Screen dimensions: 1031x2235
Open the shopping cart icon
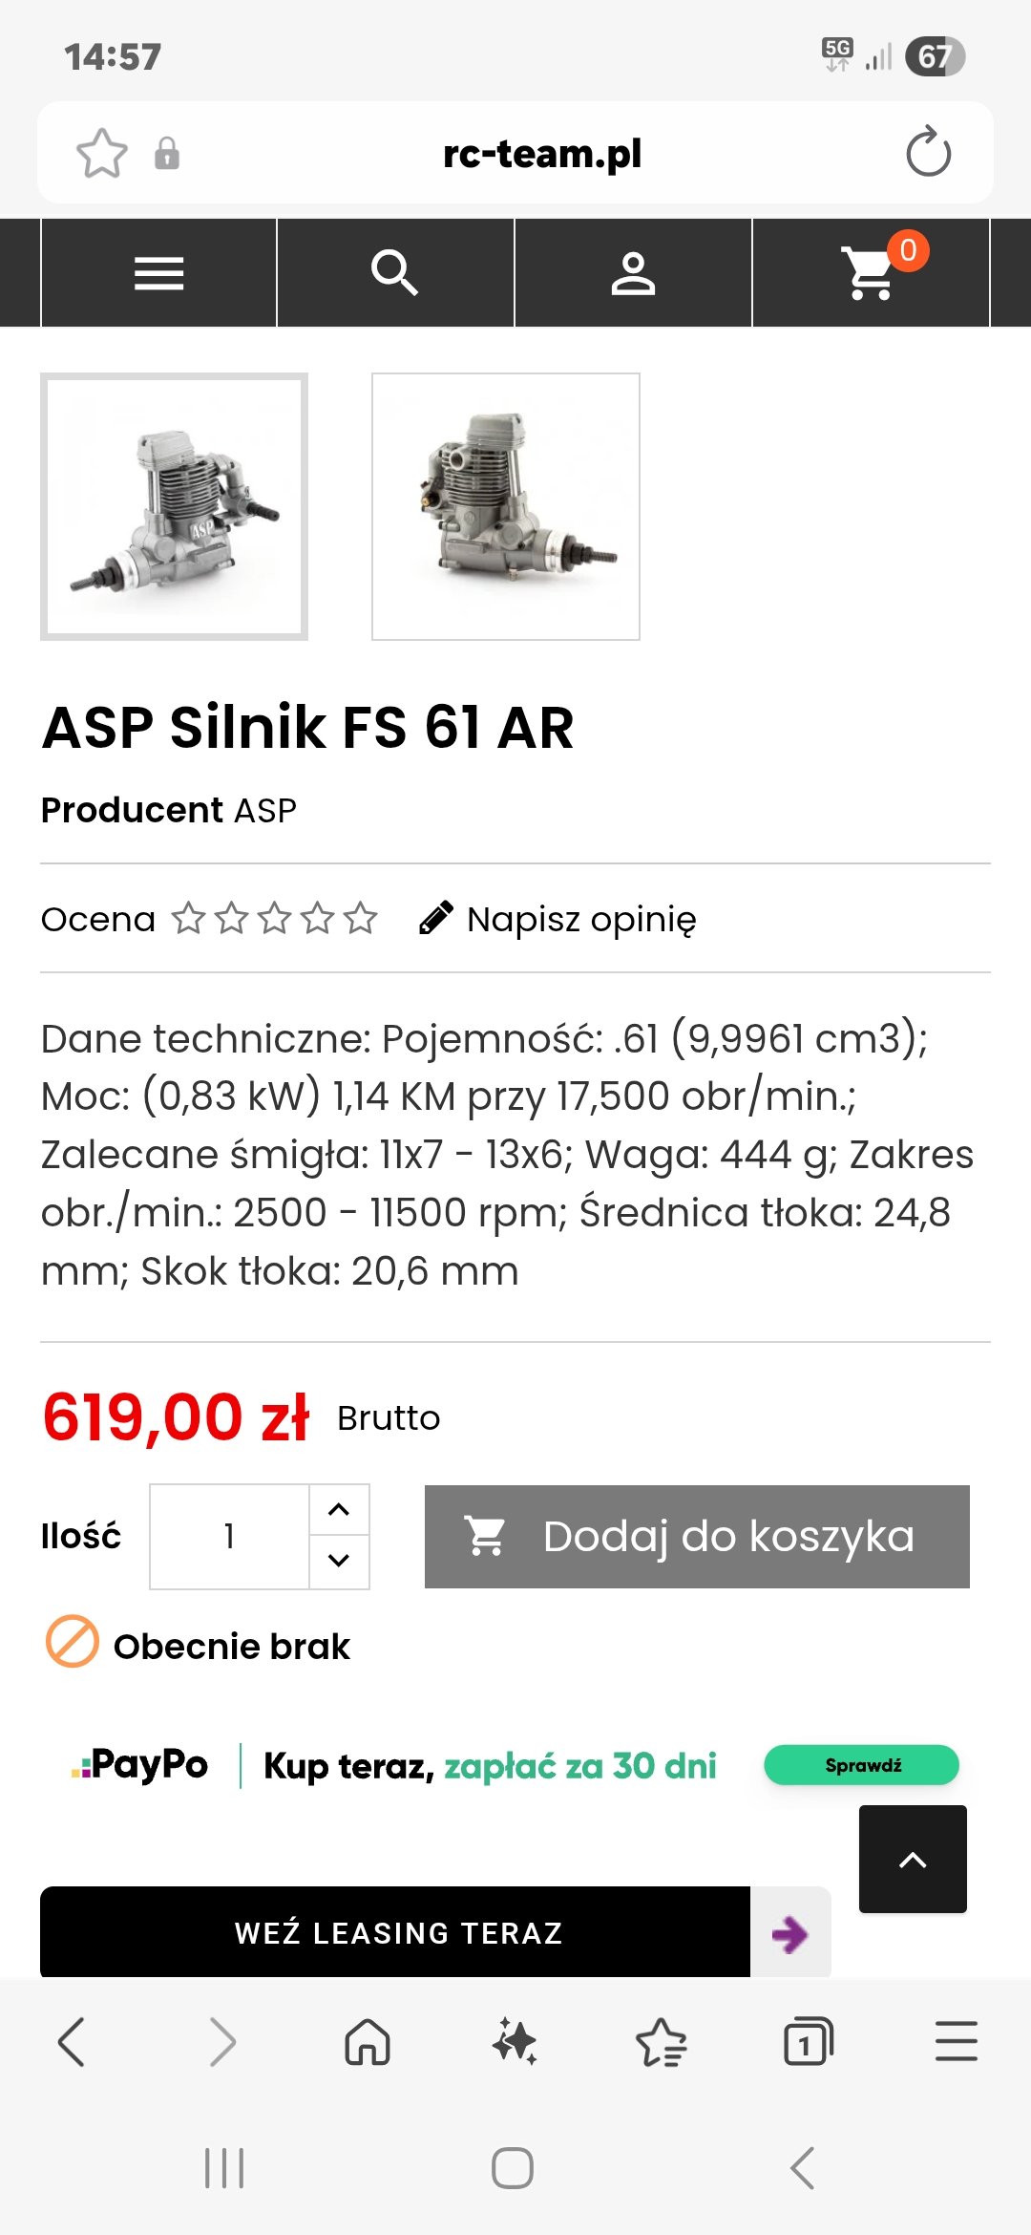pos(871,273)
